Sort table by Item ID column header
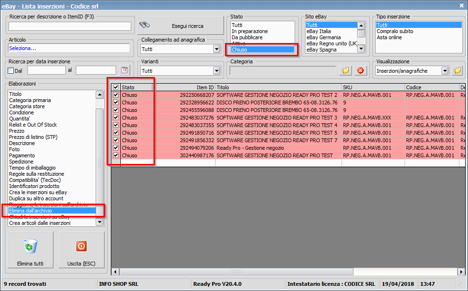Screen dimensions: 468x291 [x=184, y=87]
